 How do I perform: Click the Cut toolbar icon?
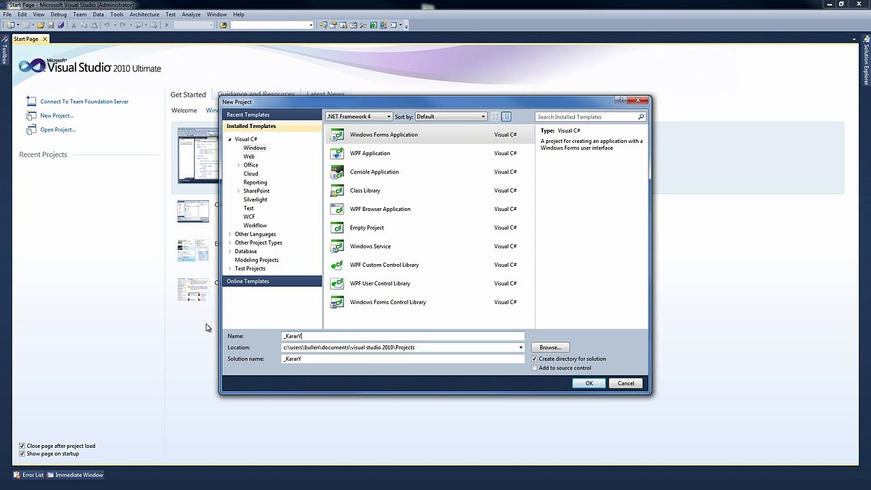[x=74, y=25]
